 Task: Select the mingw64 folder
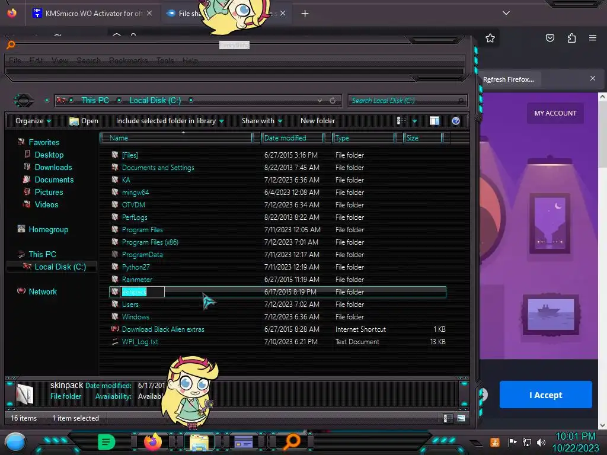135,193
